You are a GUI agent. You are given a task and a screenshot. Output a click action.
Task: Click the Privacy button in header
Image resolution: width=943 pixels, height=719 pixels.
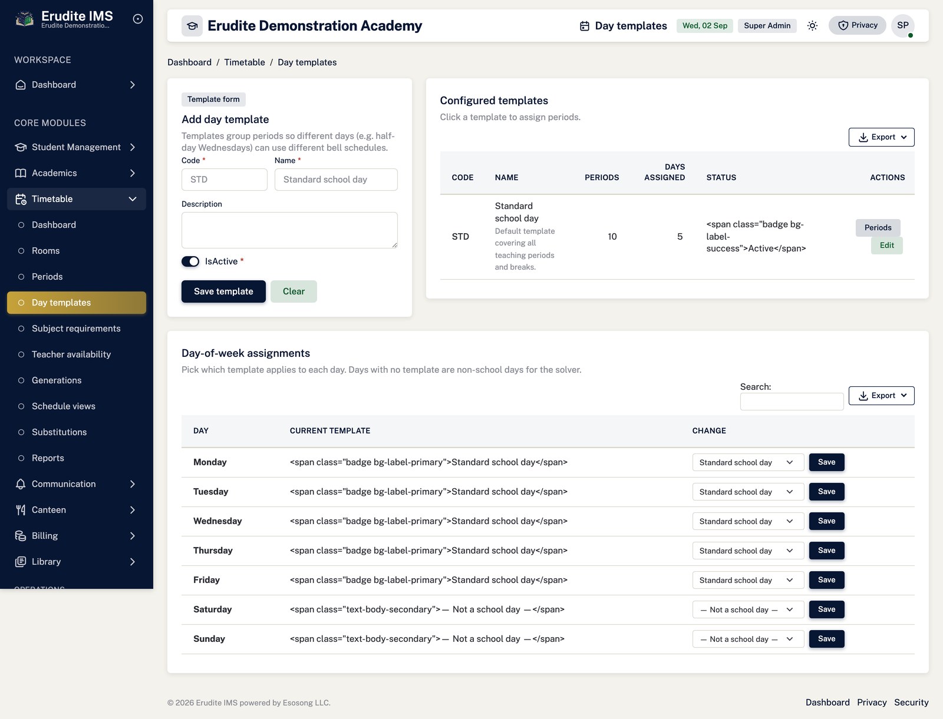(x=858, y=25)
